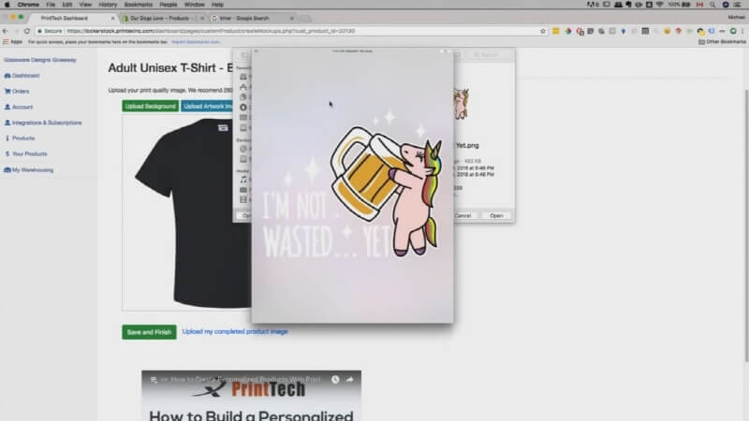Viewport: 749px width, 421px height.
Task: Open the video playlist menu icon
Action: click(x=154, y=380)
